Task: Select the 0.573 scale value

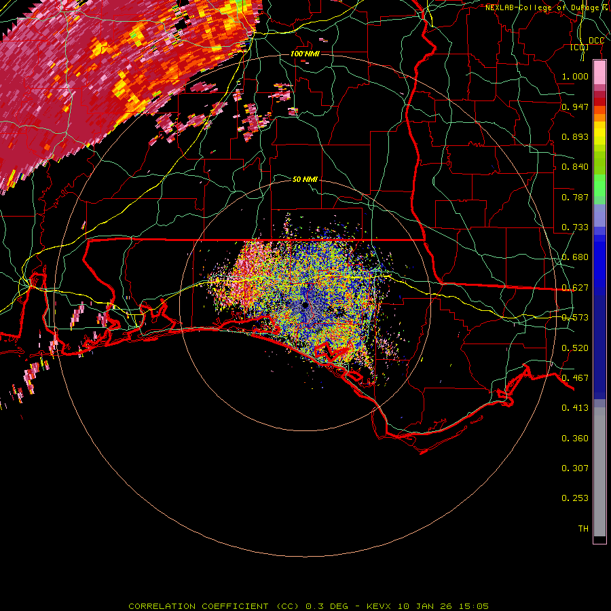Action: (x=575, y=318)
